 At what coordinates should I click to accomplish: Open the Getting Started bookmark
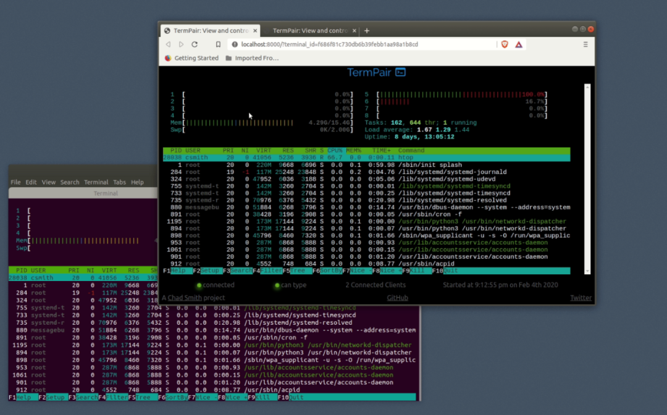pyautogui.click(x=191, y=58)
